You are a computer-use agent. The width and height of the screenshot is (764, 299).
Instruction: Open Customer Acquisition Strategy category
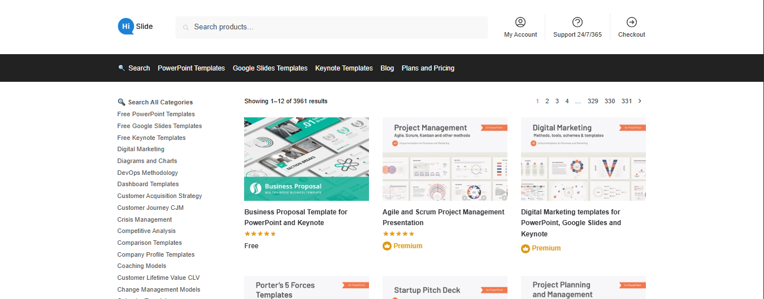click(159, 196)
